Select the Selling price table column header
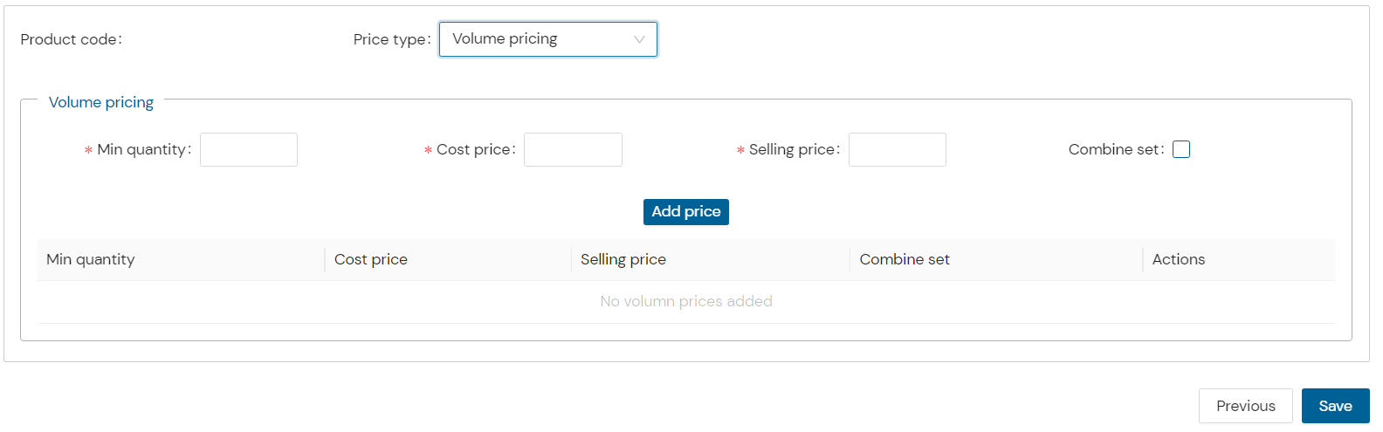1383x432 pixels. (x=711, y=259)
